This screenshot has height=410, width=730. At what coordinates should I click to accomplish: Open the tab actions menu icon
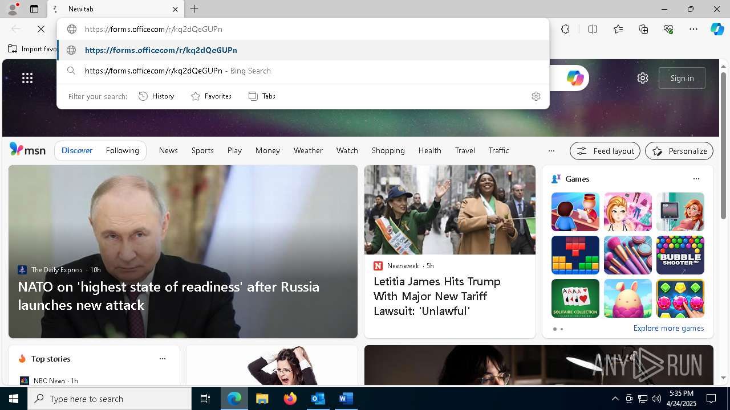click(x=34, y=9)
